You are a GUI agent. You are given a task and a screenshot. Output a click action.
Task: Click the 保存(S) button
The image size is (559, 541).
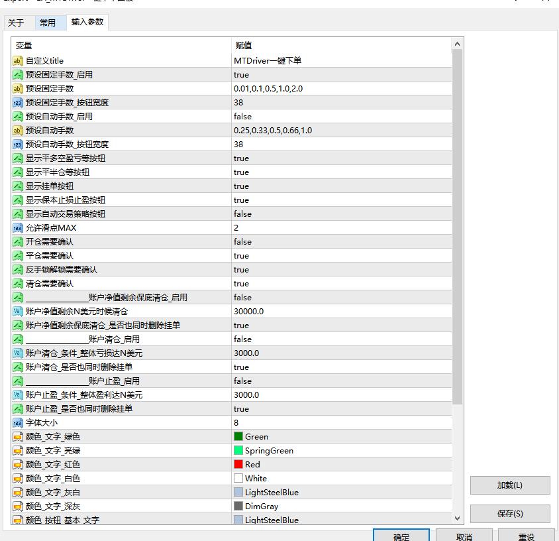click(x=509, y=514)
